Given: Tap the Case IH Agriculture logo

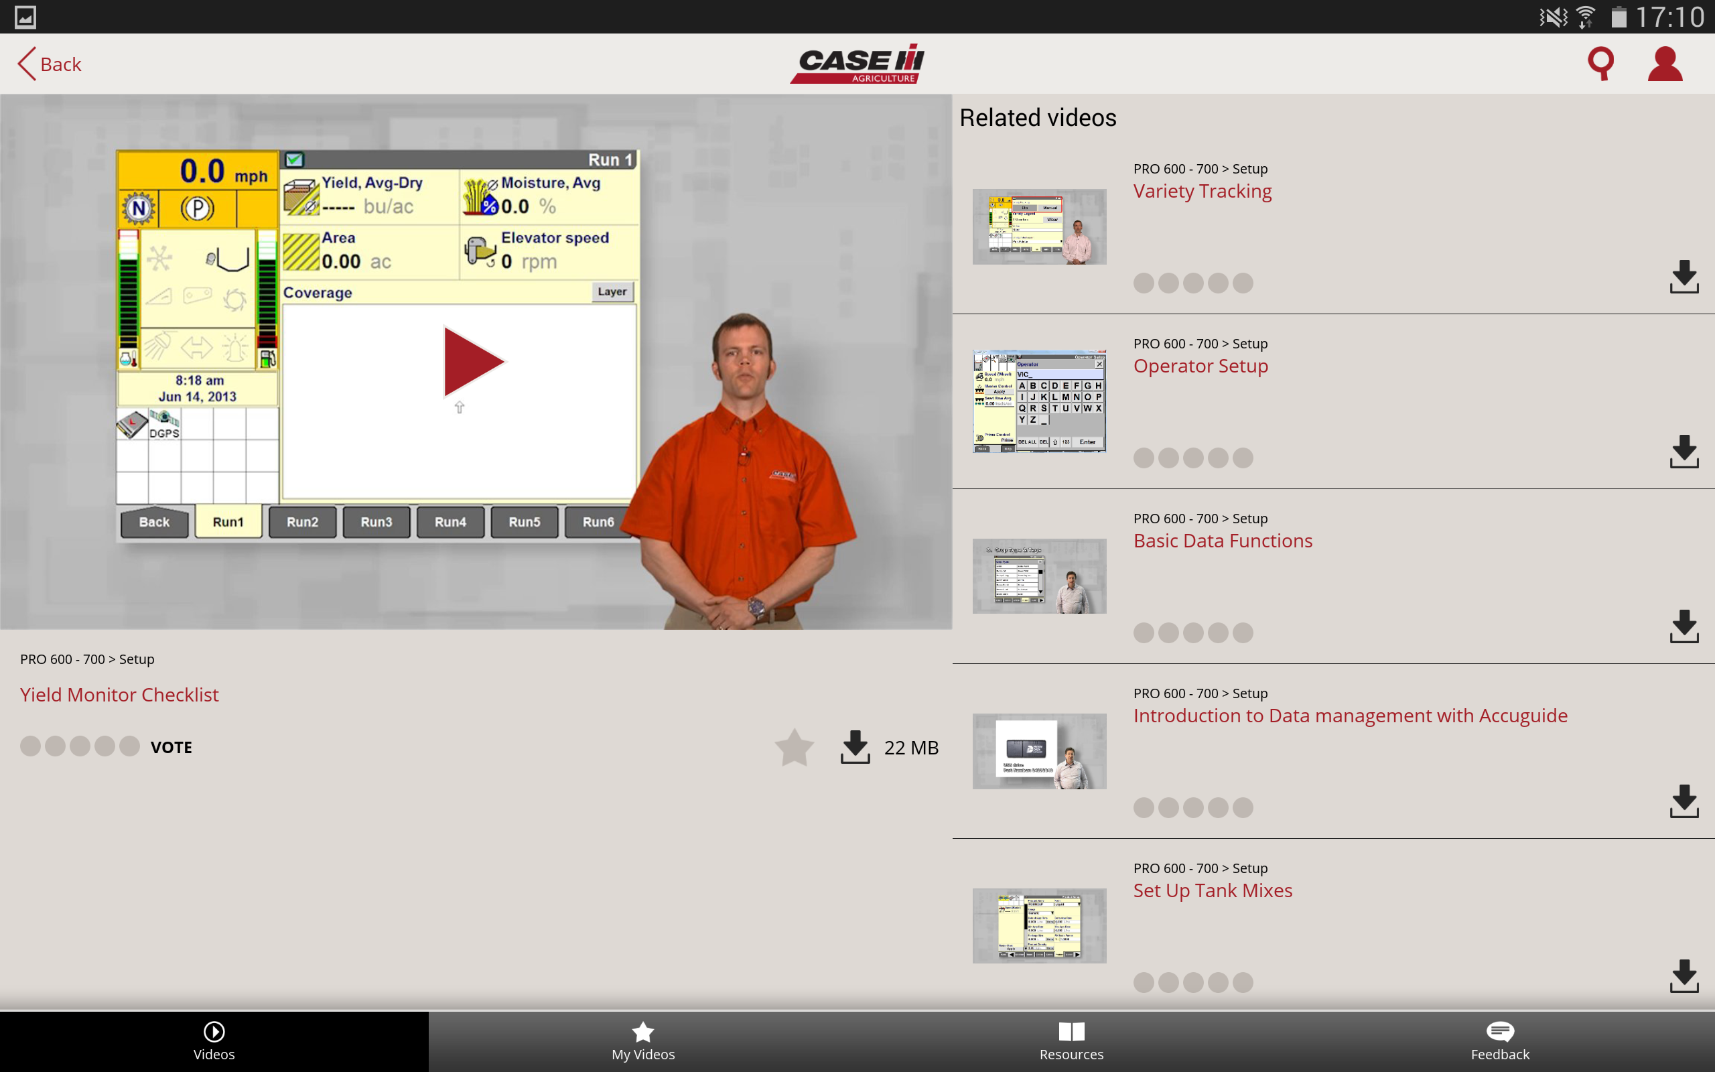Looking at the screenshot, I should pos(857,64).
